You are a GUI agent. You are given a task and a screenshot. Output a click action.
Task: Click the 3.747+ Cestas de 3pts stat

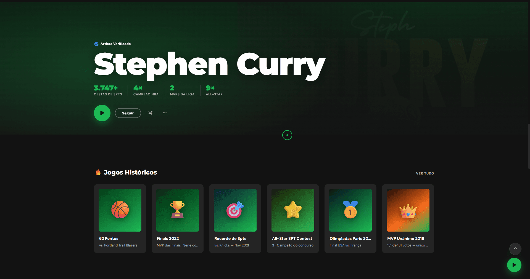pyautogui.click(x=108, y=90)
